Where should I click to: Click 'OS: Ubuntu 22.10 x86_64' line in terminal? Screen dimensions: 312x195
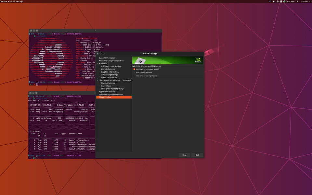click(88, 43)
